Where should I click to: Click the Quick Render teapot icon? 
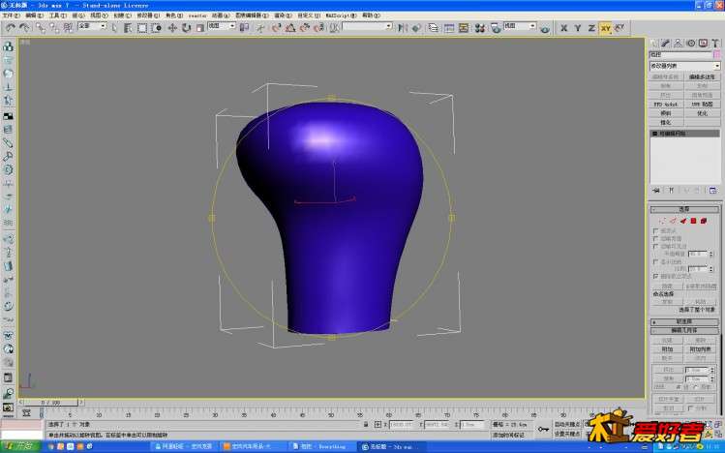pyautogui.click(x=545, y=29)
